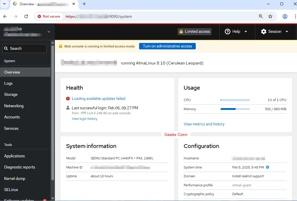Open the View login history link
Image resolution: width=297 pixels, height=201 pixels.
pyautogui.click(x=85, y=119)
